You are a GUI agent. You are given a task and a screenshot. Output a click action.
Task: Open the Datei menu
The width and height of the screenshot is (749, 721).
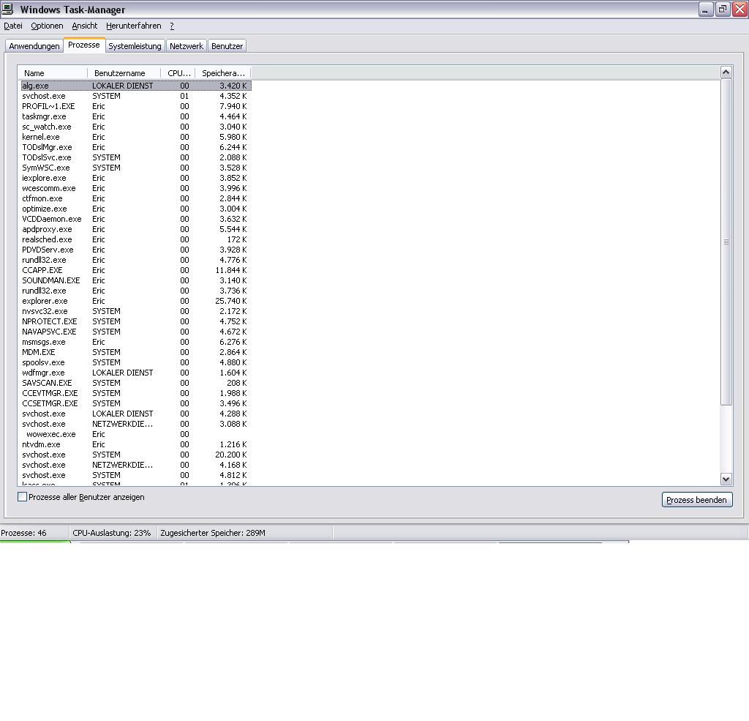[13, 26]
